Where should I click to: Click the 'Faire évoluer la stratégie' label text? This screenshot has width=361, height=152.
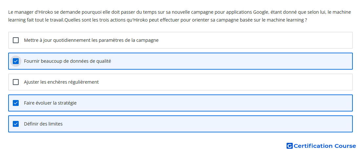(50, 103)
